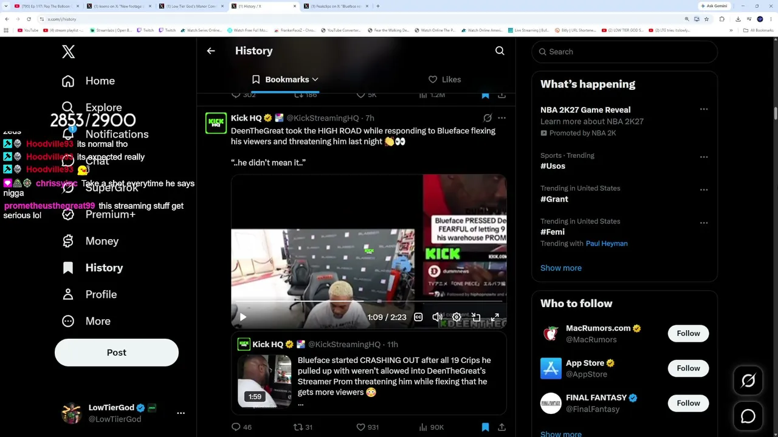This screenshot has width=778, height=437.
Task: Reload the page
Action: [x=29, y=19]
